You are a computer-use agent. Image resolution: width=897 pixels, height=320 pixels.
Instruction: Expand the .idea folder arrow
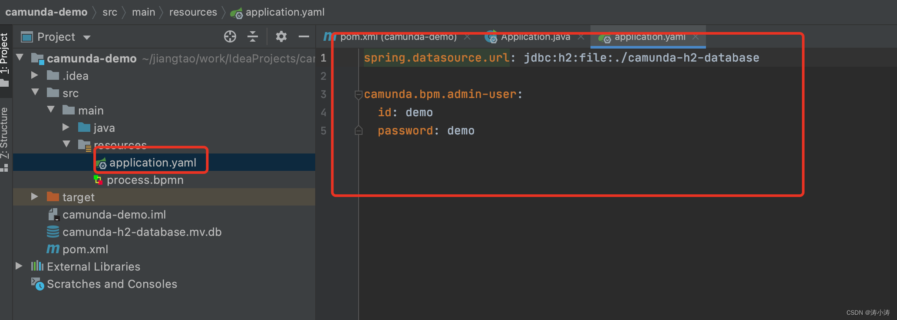click(x=35, y=75)
